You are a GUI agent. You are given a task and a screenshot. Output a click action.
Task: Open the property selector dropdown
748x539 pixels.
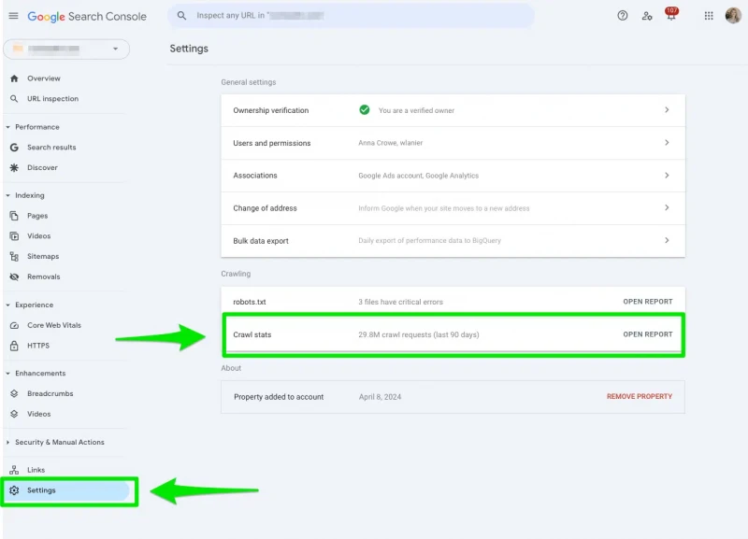point(66,50)
